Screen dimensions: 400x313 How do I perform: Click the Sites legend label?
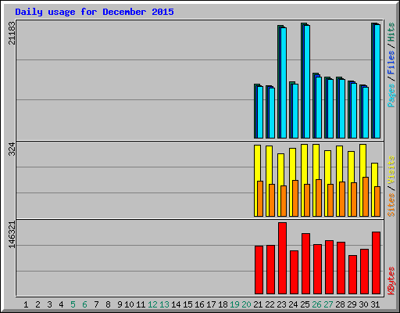[391, 205]
